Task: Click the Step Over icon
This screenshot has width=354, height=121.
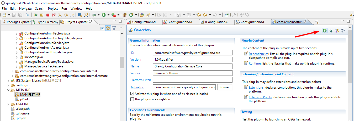Action: click(x=66, y=15)
